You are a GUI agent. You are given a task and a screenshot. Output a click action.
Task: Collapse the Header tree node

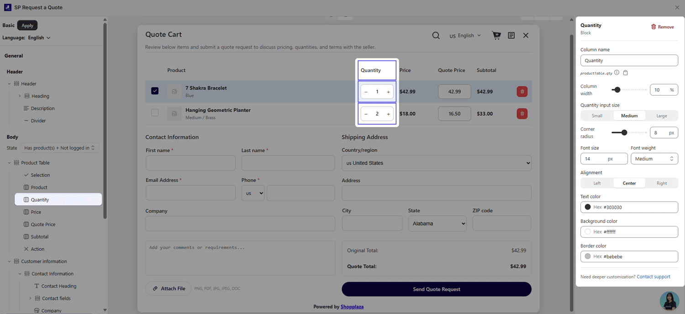[x=9, y=84]
